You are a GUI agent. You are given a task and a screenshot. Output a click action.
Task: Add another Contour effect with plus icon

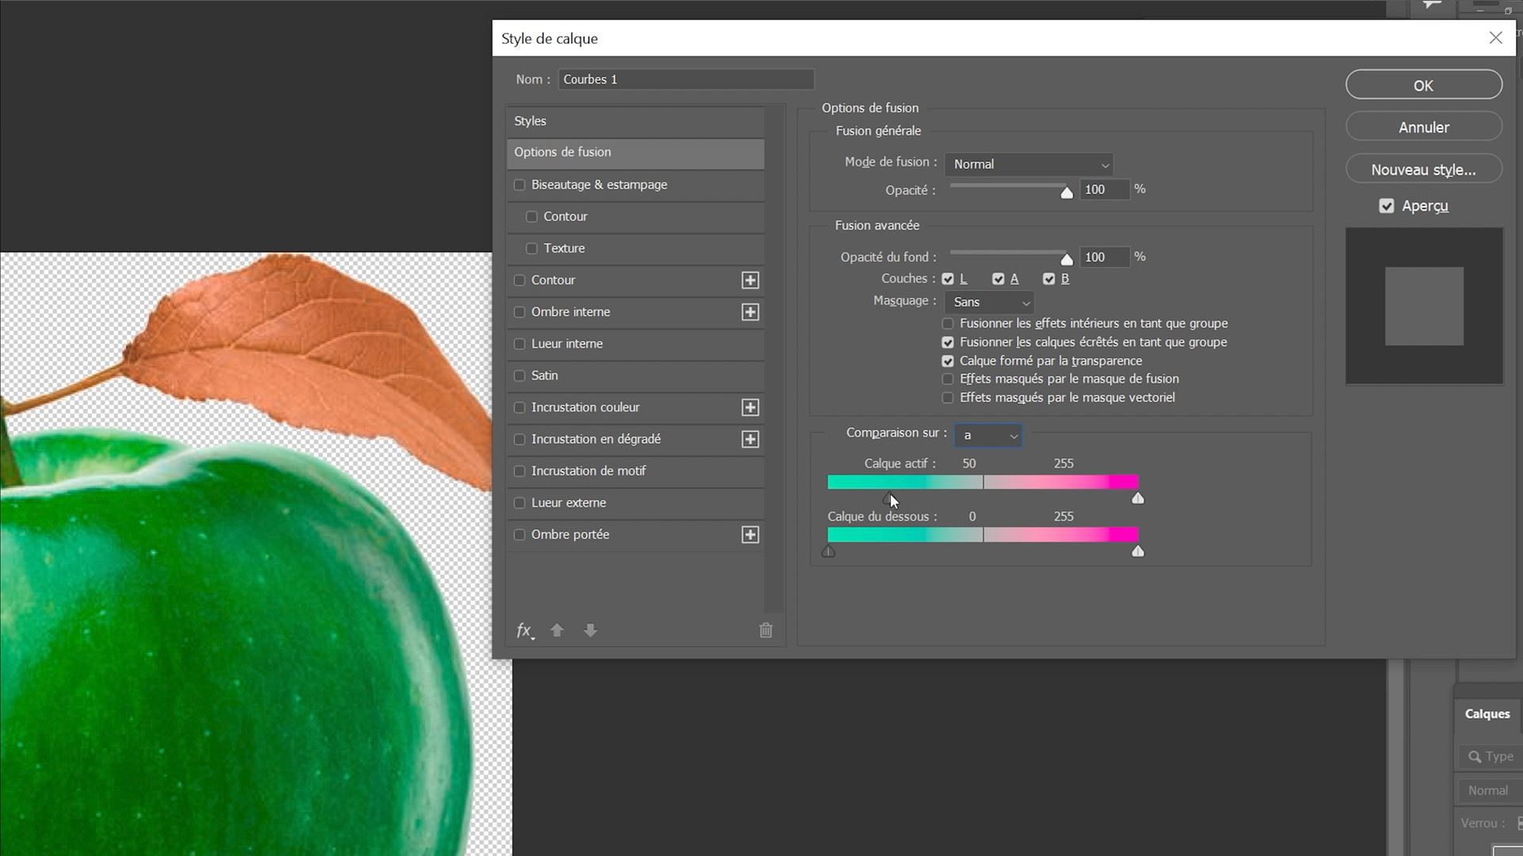[x=750, y=281]
